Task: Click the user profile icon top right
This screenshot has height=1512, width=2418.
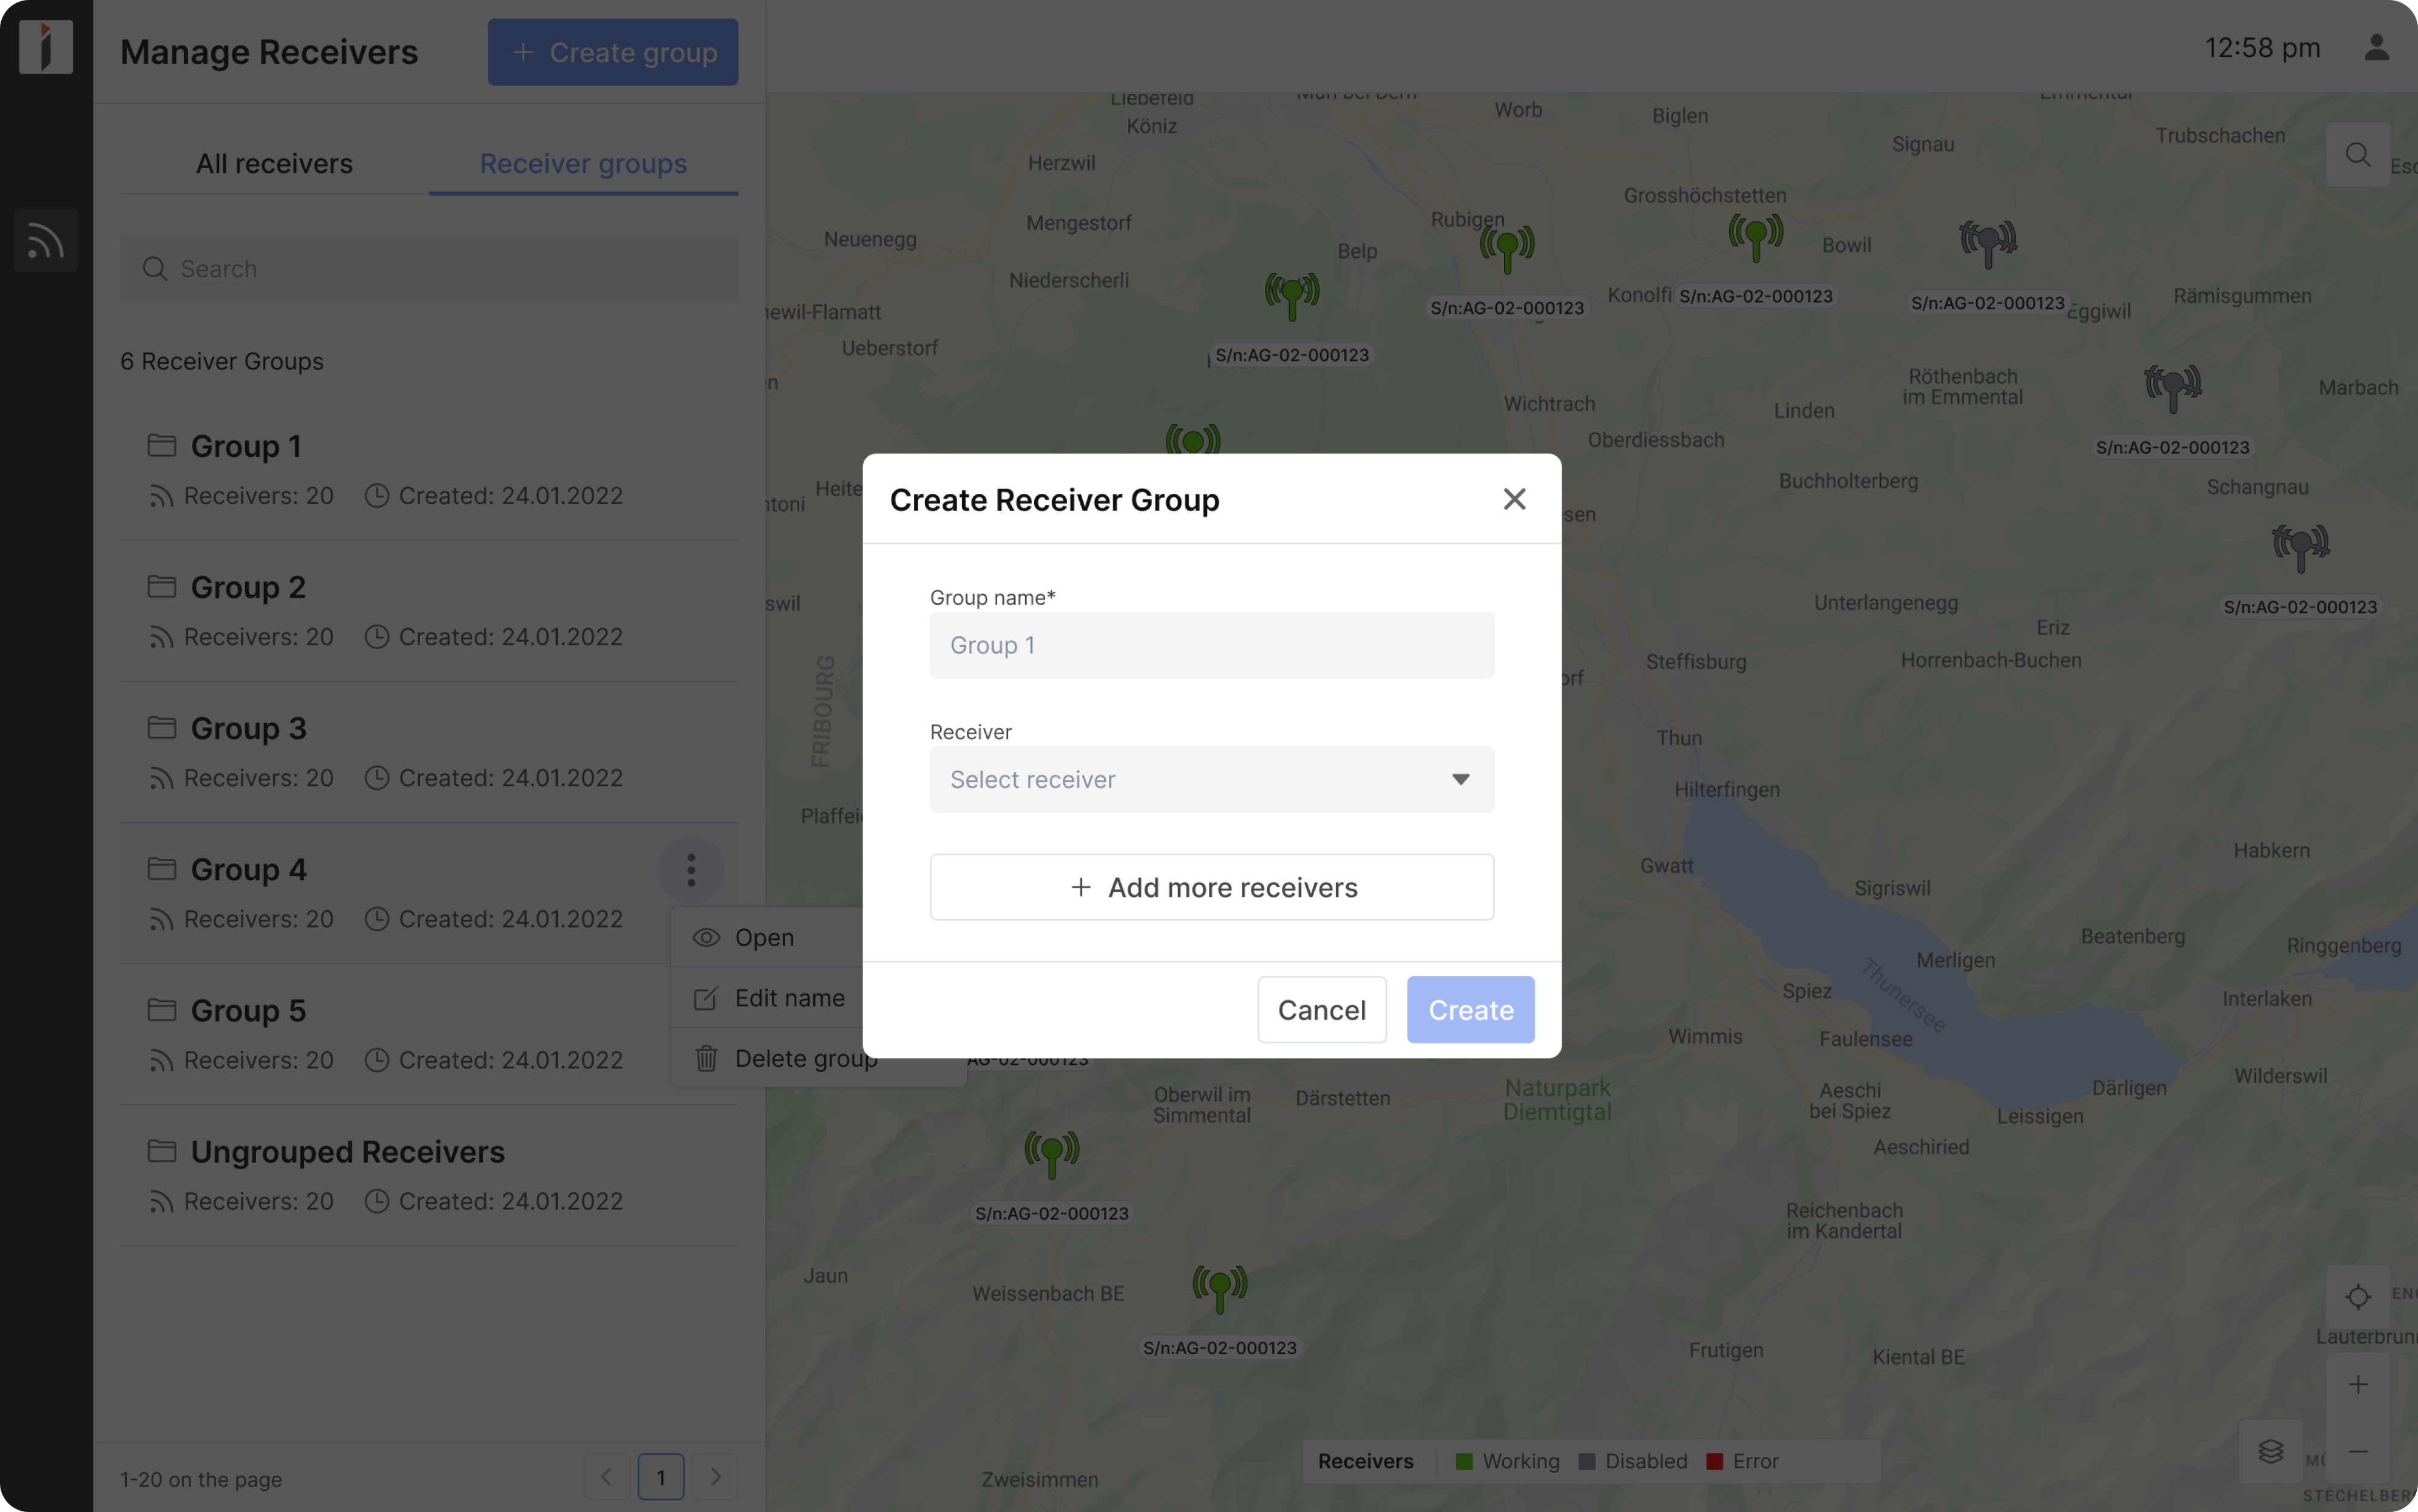Action: pyautogui.click(x=2377, y=47)
